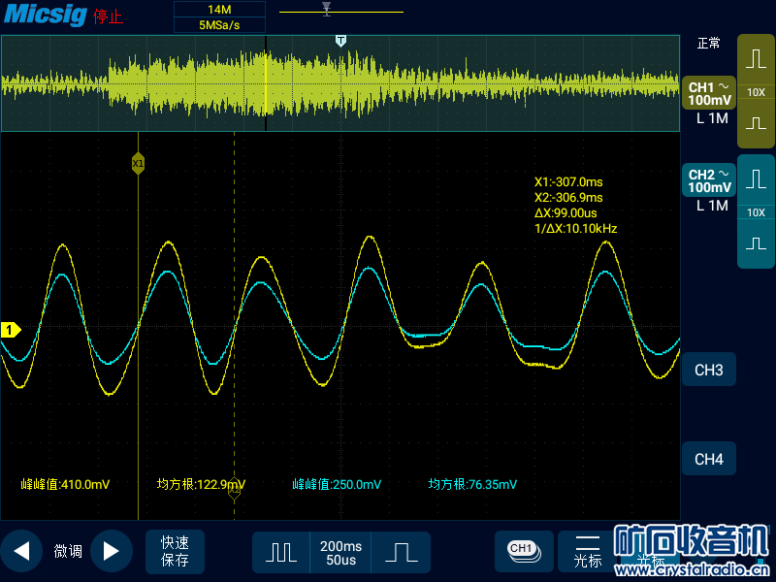Tap the 光标 cursor button
Image resolution: width=776 pixels, height=582 pixels.
coord(587,551)
